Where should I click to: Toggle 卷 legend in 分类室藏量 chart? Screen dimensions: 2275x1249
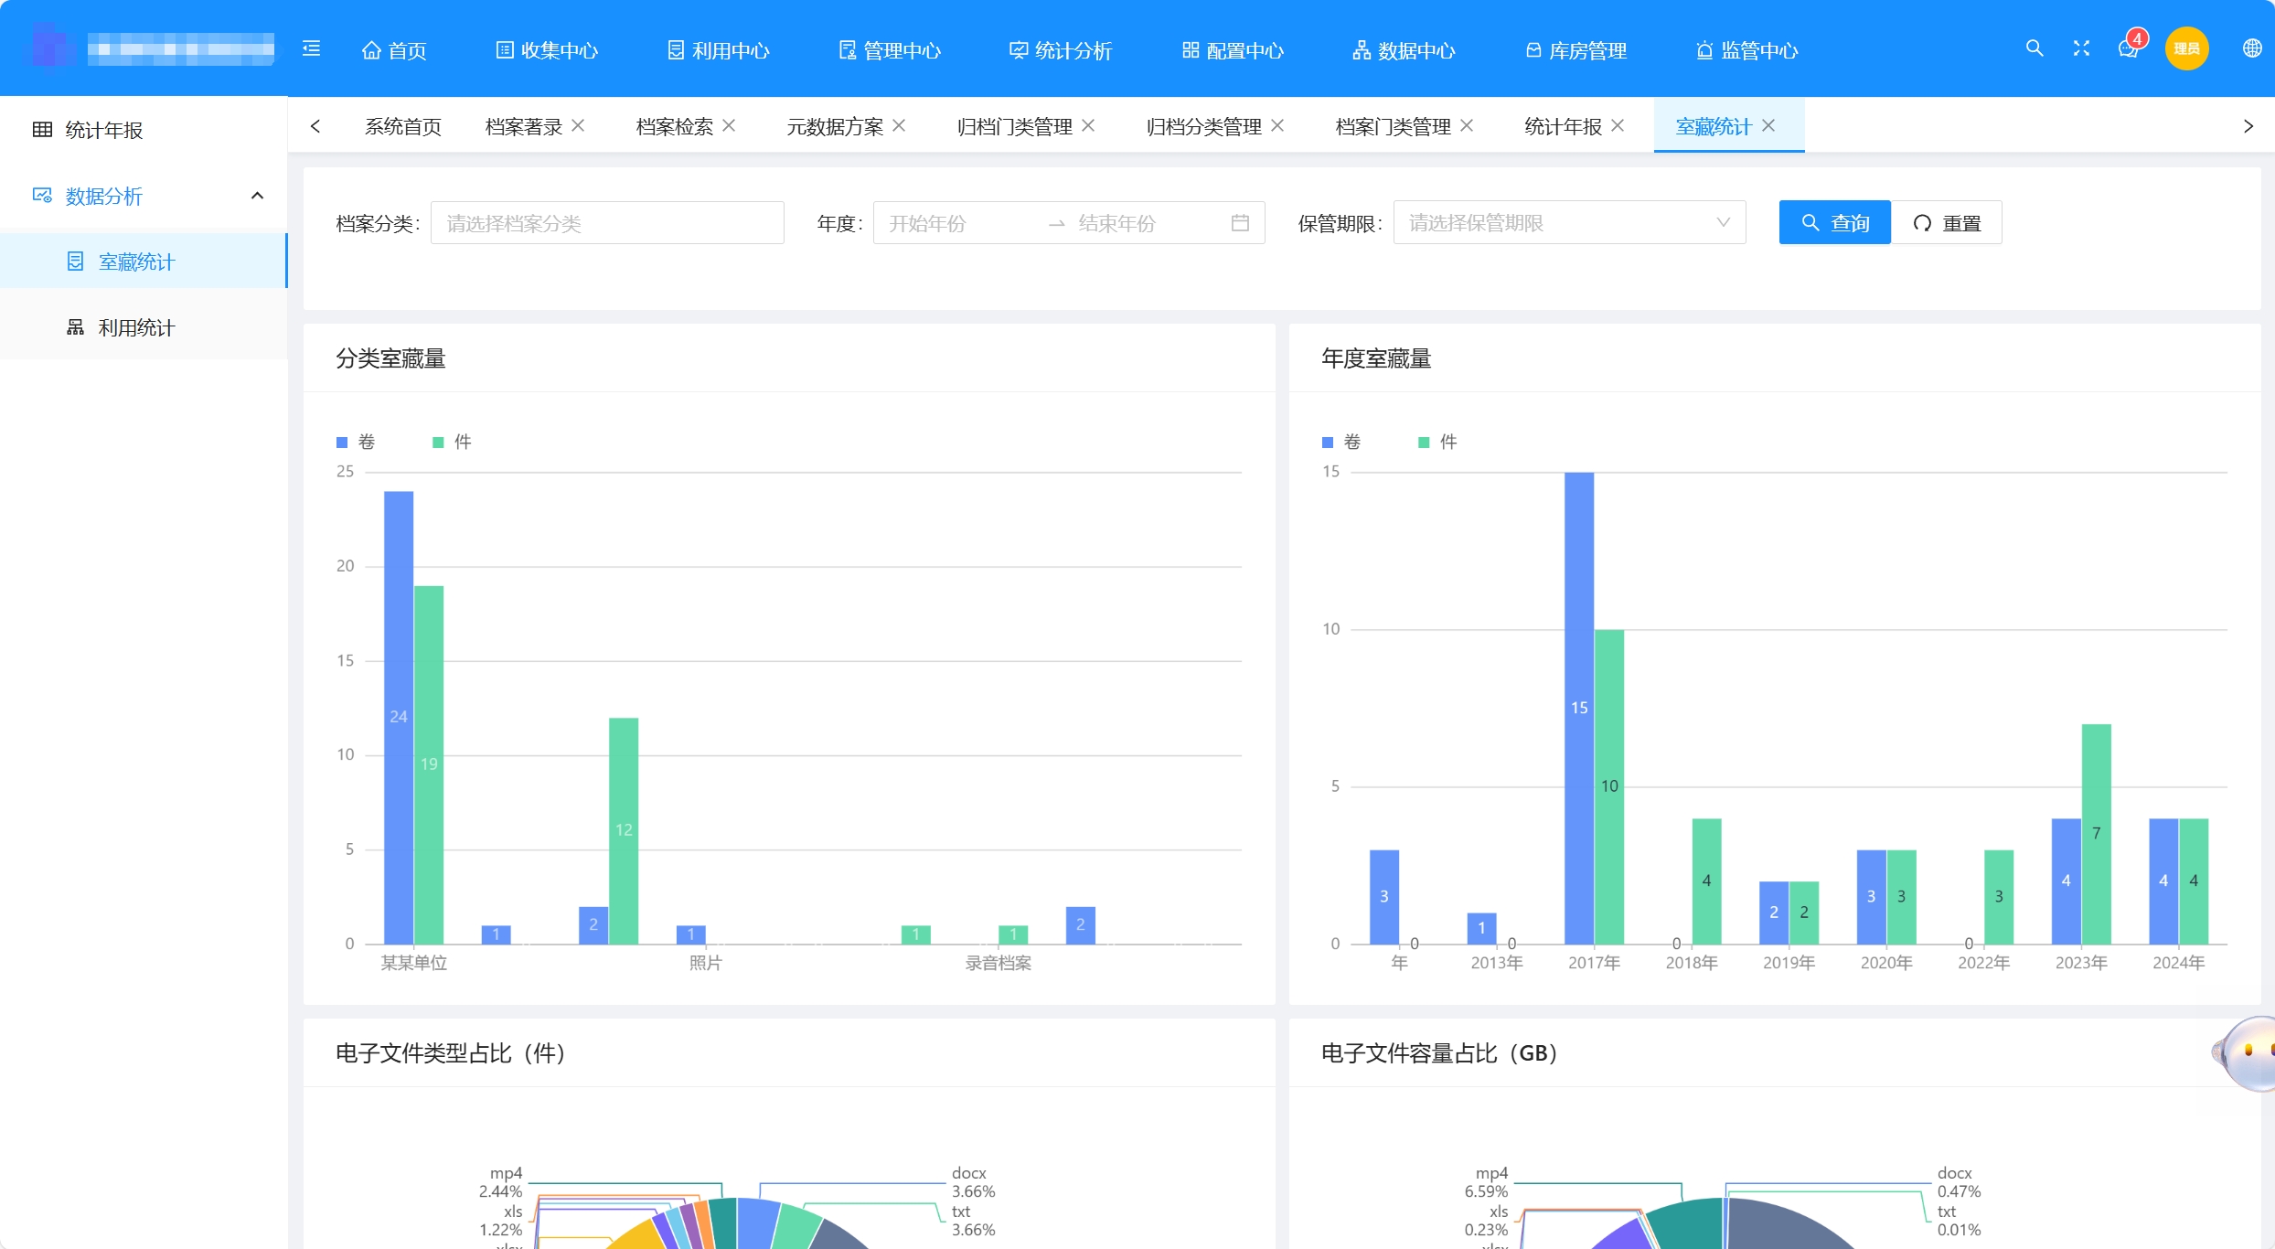coord(356,443)
